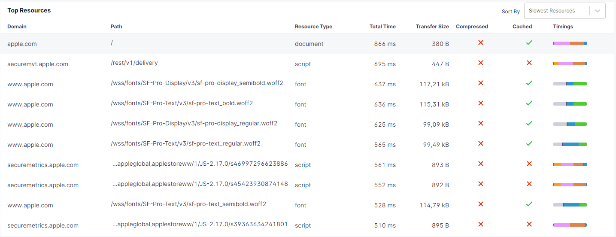Click the Compressed column header
Viewport: 616px width, 237px height.
[472, 27]
